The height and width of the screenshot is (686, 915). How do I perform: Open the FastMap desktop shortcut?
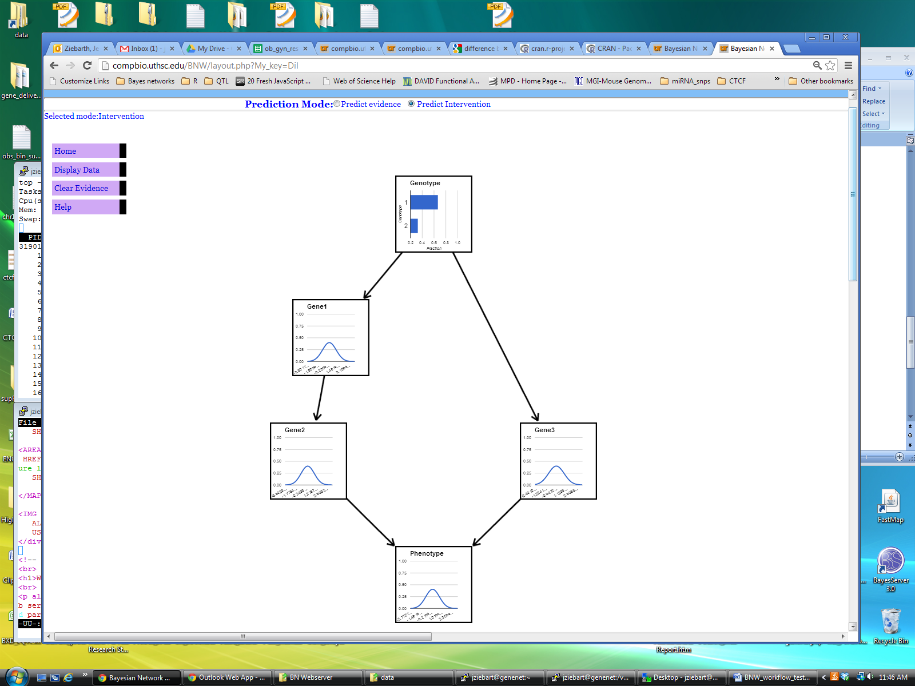coord(890,506)
